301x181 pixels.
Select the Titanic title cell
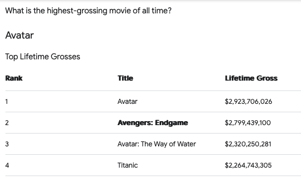[x=128, y=165]
